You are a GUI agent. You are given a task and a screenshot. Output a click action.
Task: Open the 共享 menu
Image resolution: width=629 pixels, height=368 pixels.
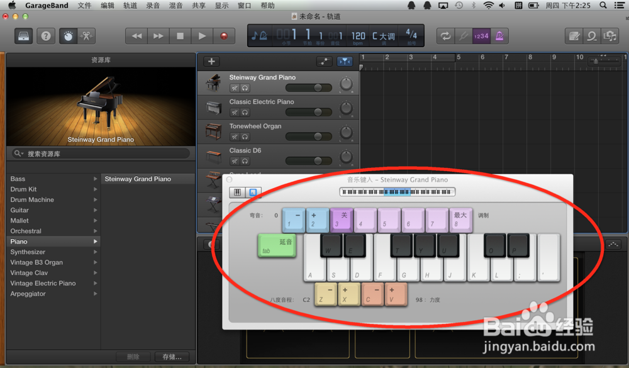pos(199,6)
